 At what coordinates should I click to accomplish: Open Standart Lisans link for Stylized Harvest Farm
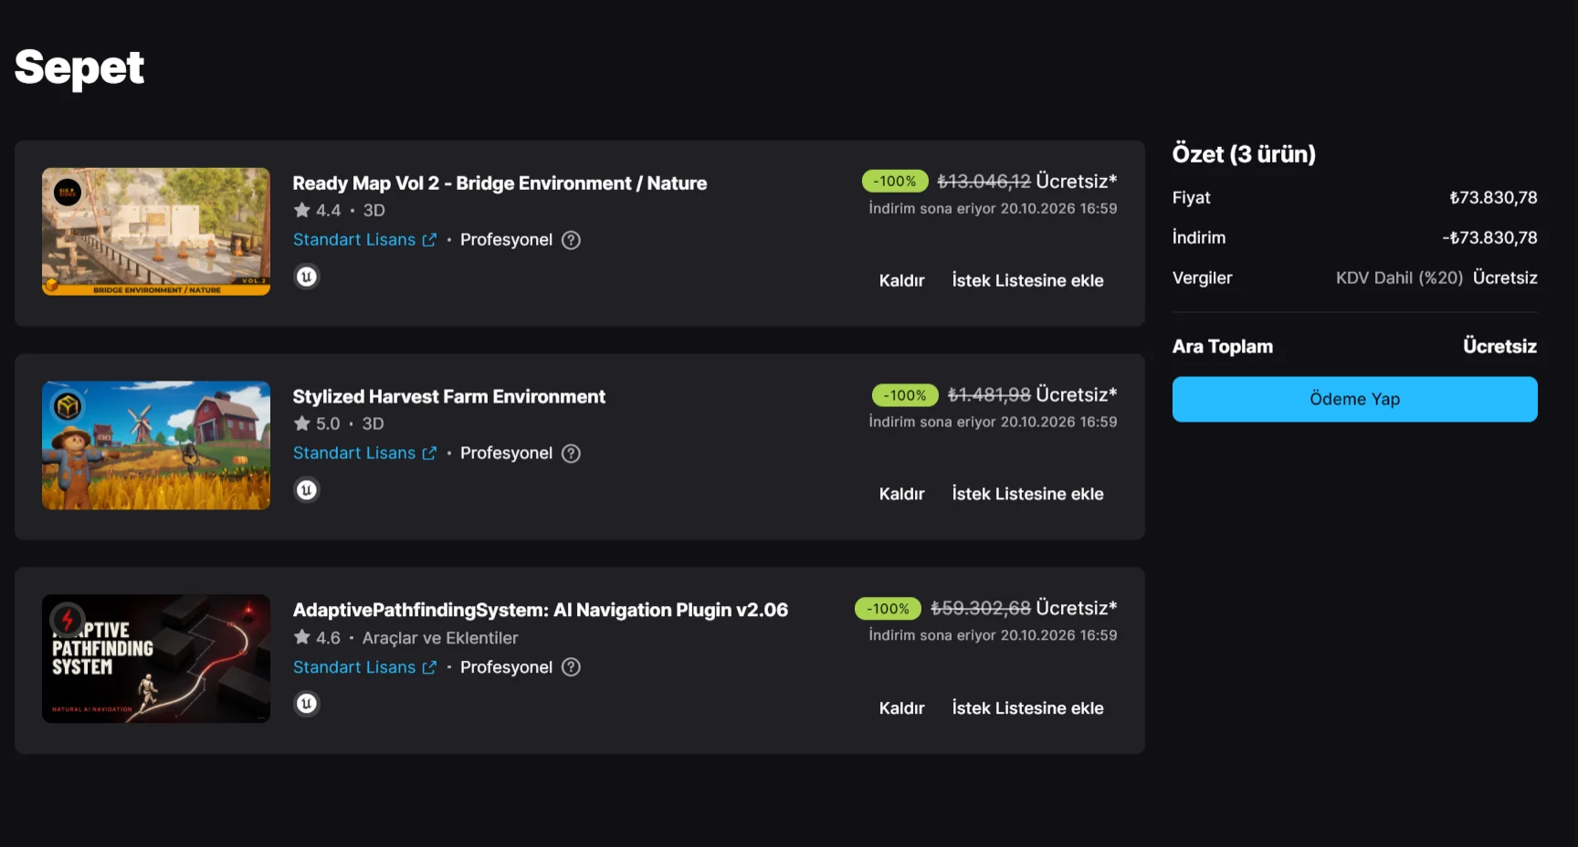(364, 454)
